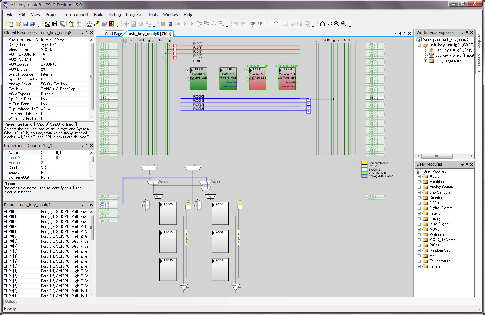The image size is (485, 315).
Task: Click the Home icon in the toolbar
Action: pos(322,24)
